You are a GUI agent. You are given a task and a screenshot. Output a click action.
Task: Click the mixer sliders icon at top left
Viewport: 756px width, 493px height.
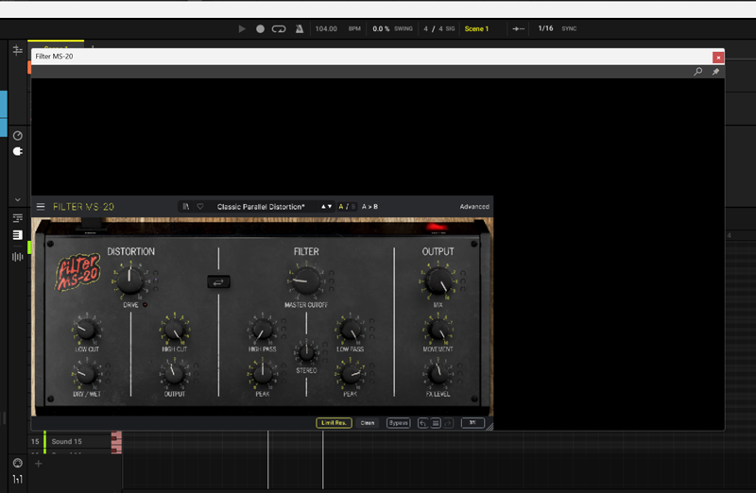click(17, 50)
